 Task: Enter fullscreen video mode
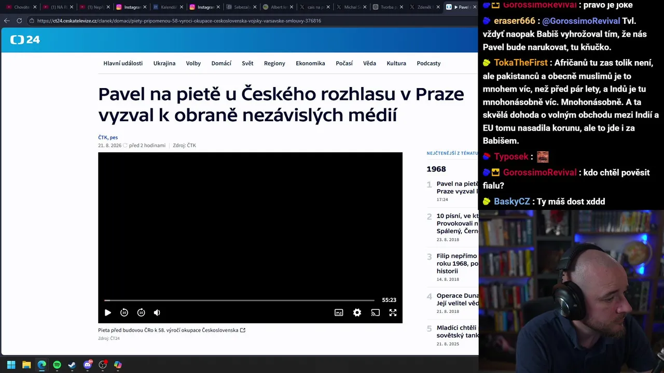393,312
